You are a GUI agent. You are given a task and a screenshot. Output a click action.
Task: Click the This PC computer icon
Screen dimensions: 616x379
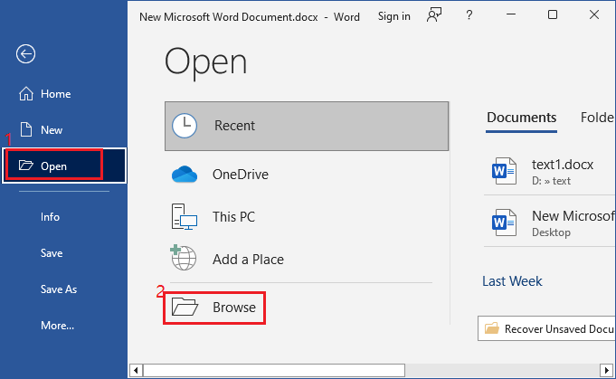click(x=185, y=216)
